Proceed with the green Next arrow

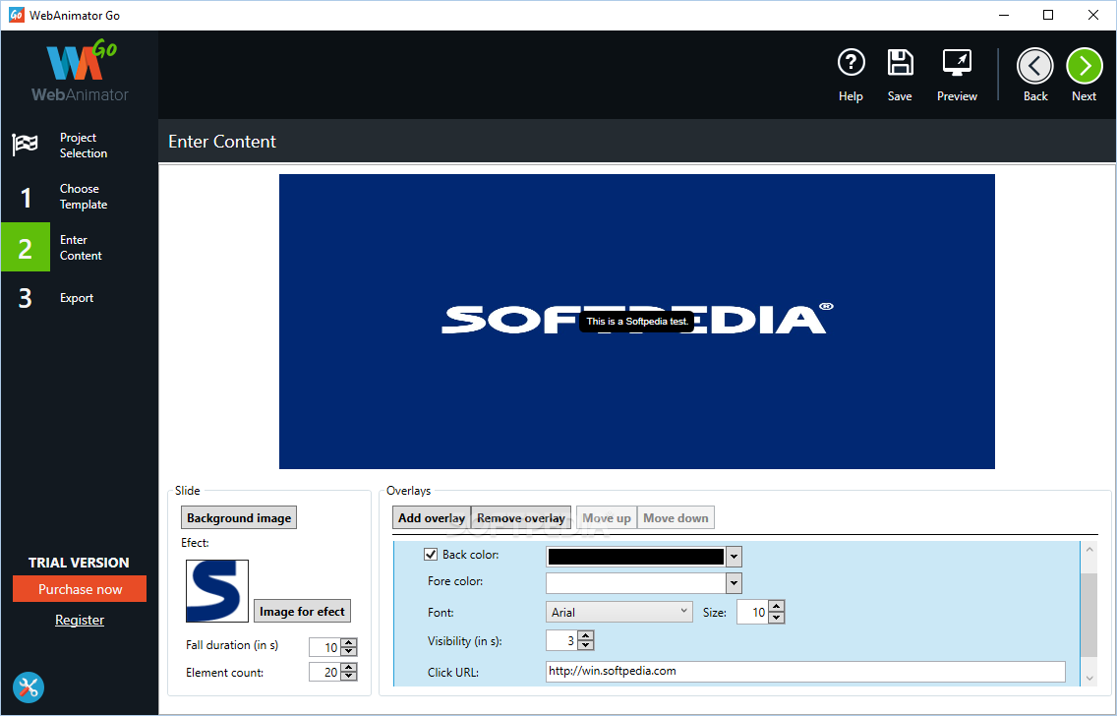[x=1085, y=66]
